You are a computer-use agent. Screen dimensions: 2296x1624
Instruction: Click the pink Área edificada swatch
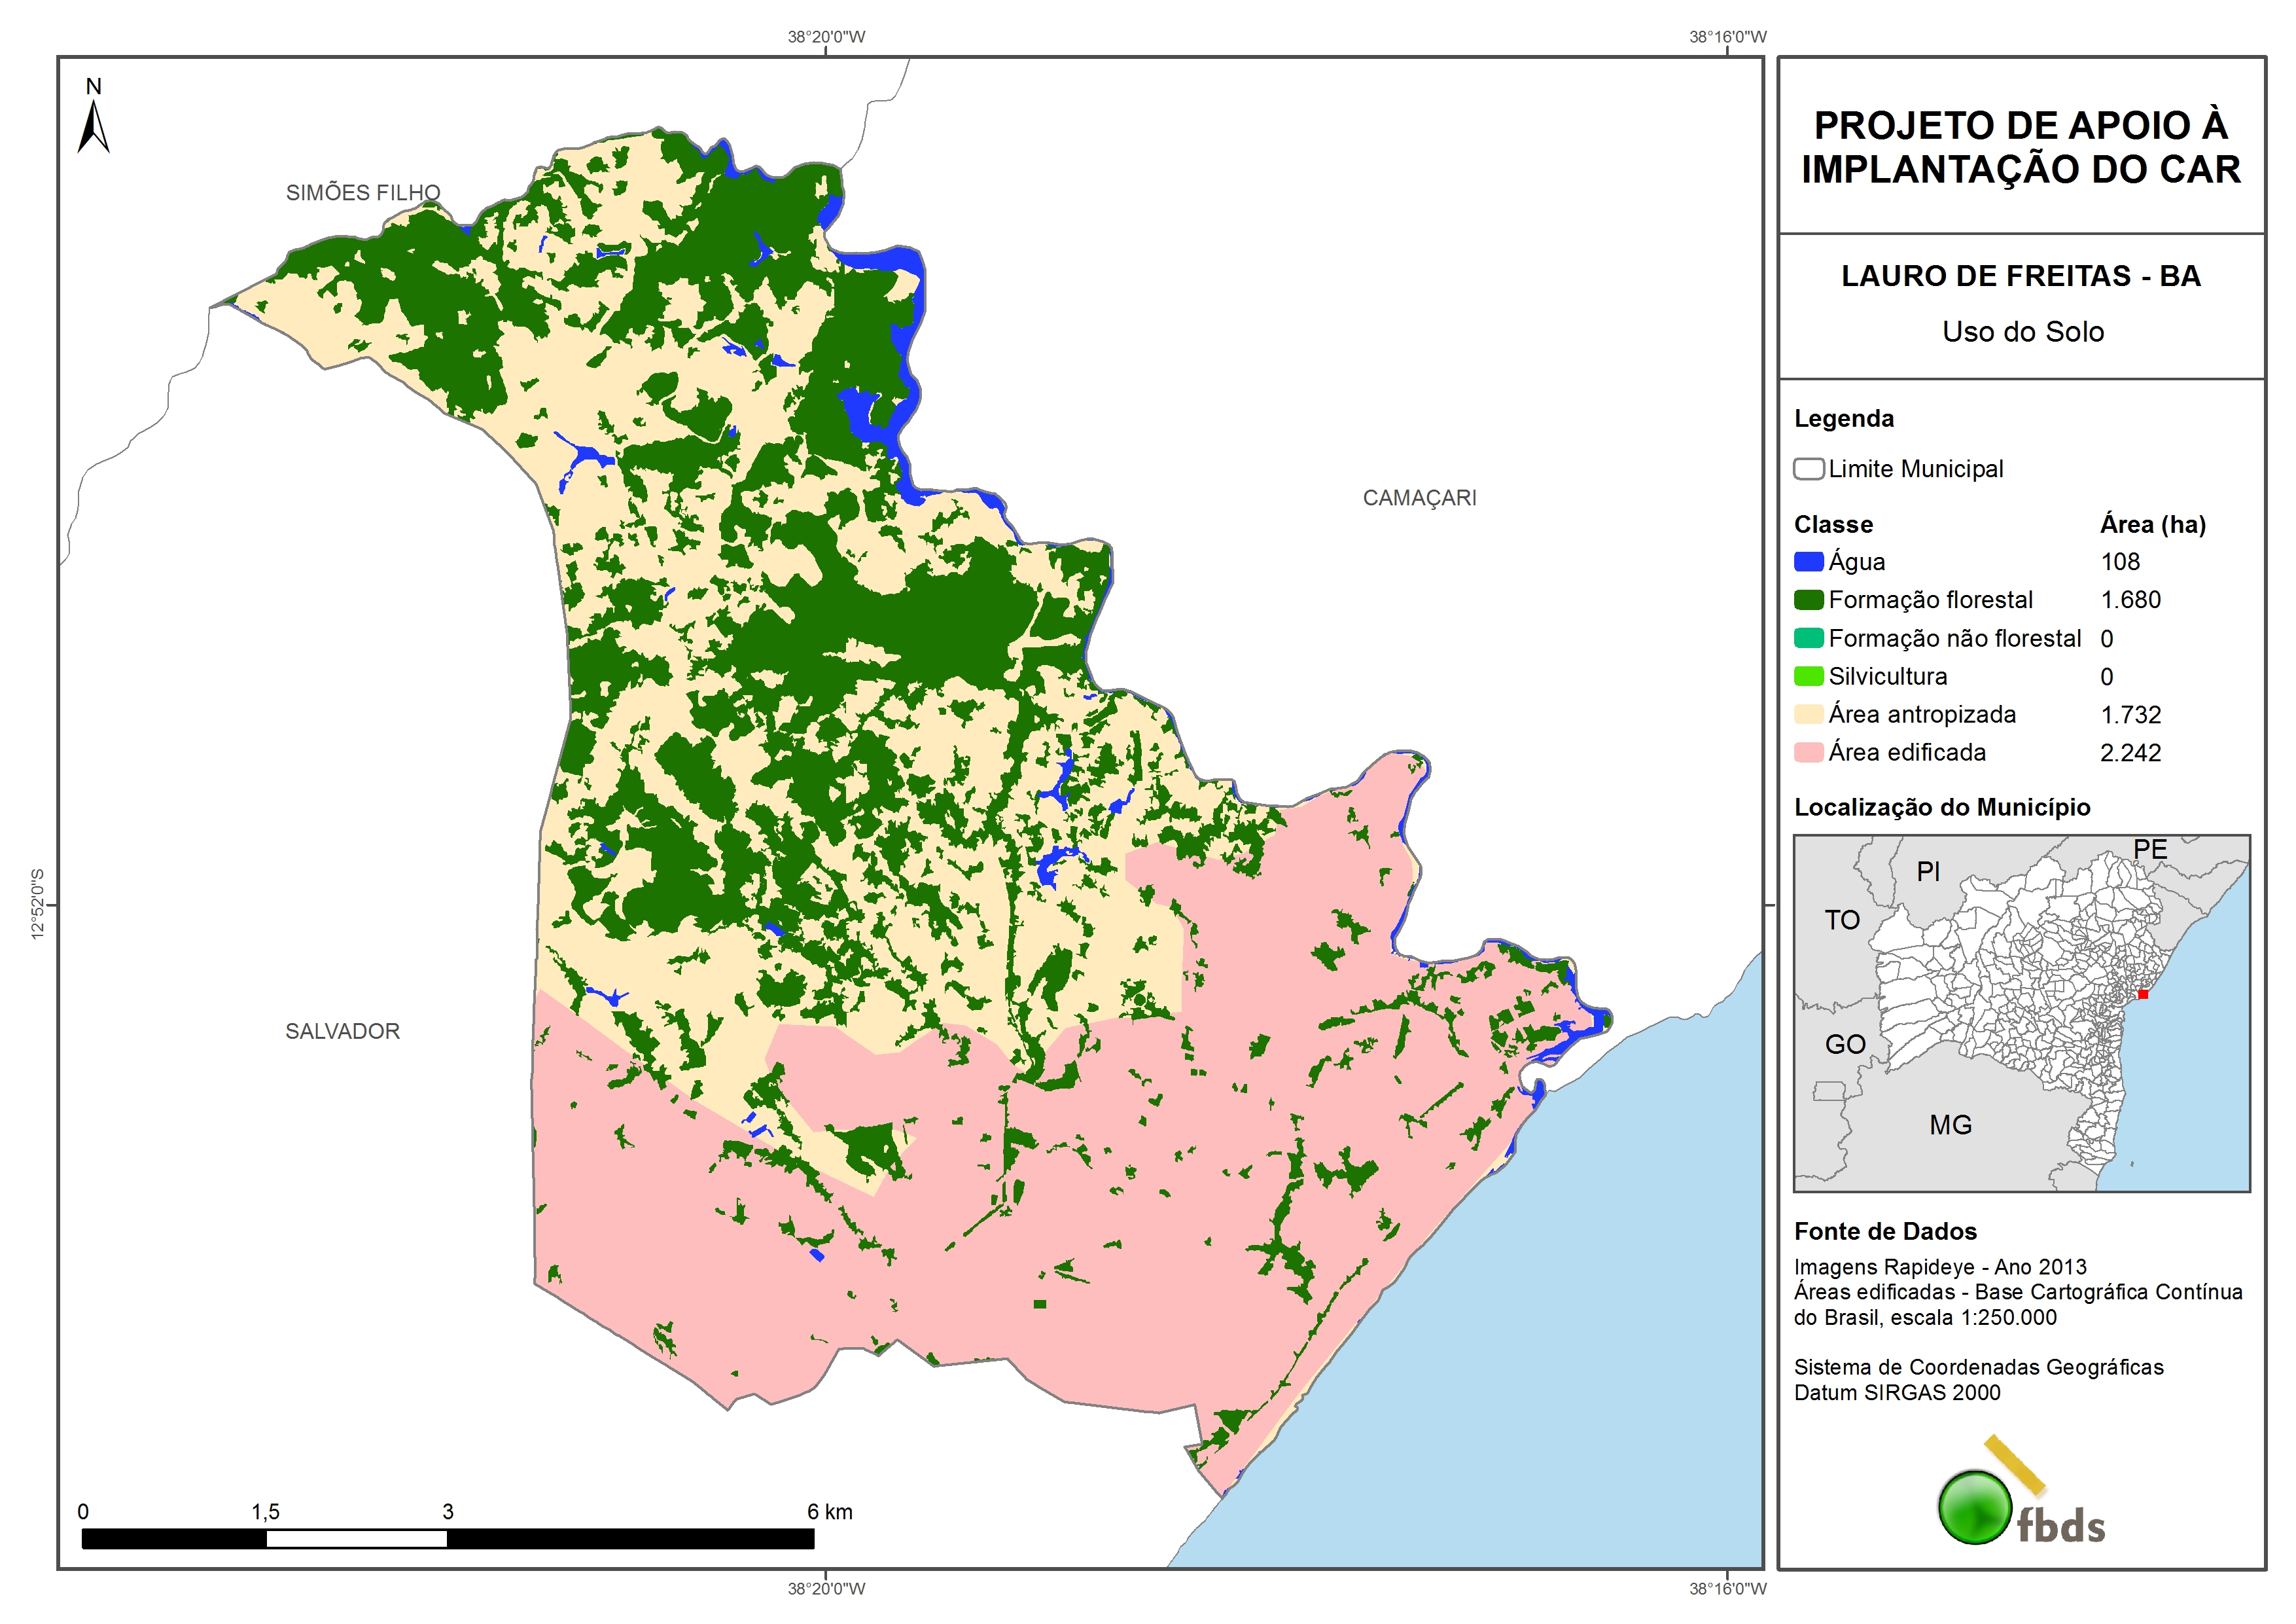[x=1808, y=753]
